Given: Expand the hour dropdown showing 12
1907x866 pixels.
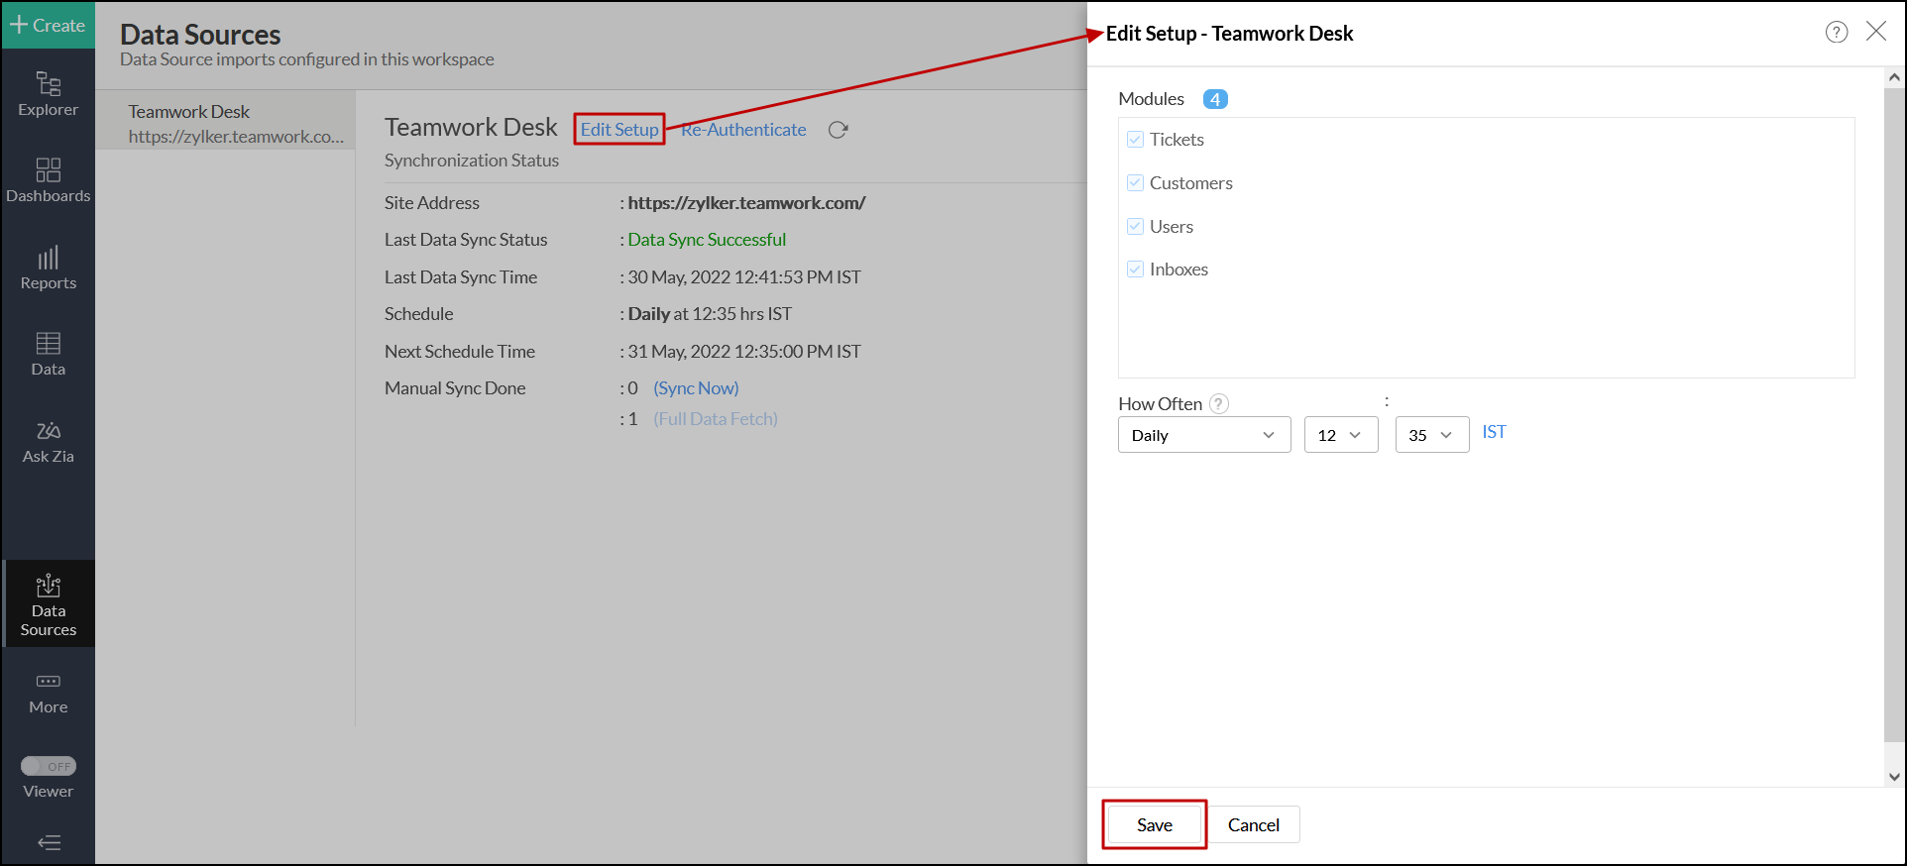Looking at the screenshot, I should (1340, 435).
